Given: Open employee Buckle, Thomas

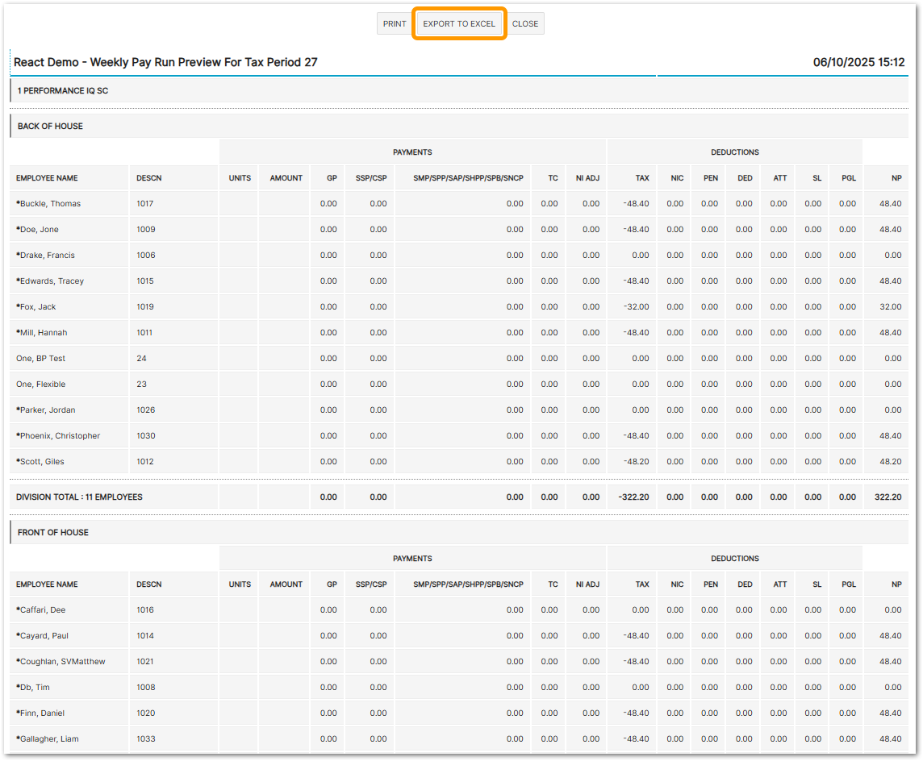Looking at the screenshot, I should point(50,204).
